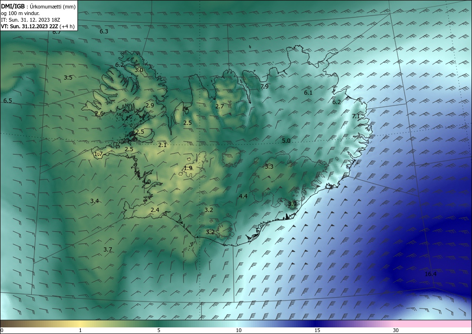Click the 3.4 value over the southwest sea
Image resolution: width=472 pixels, height=334 pixels.
pos(94,201)
